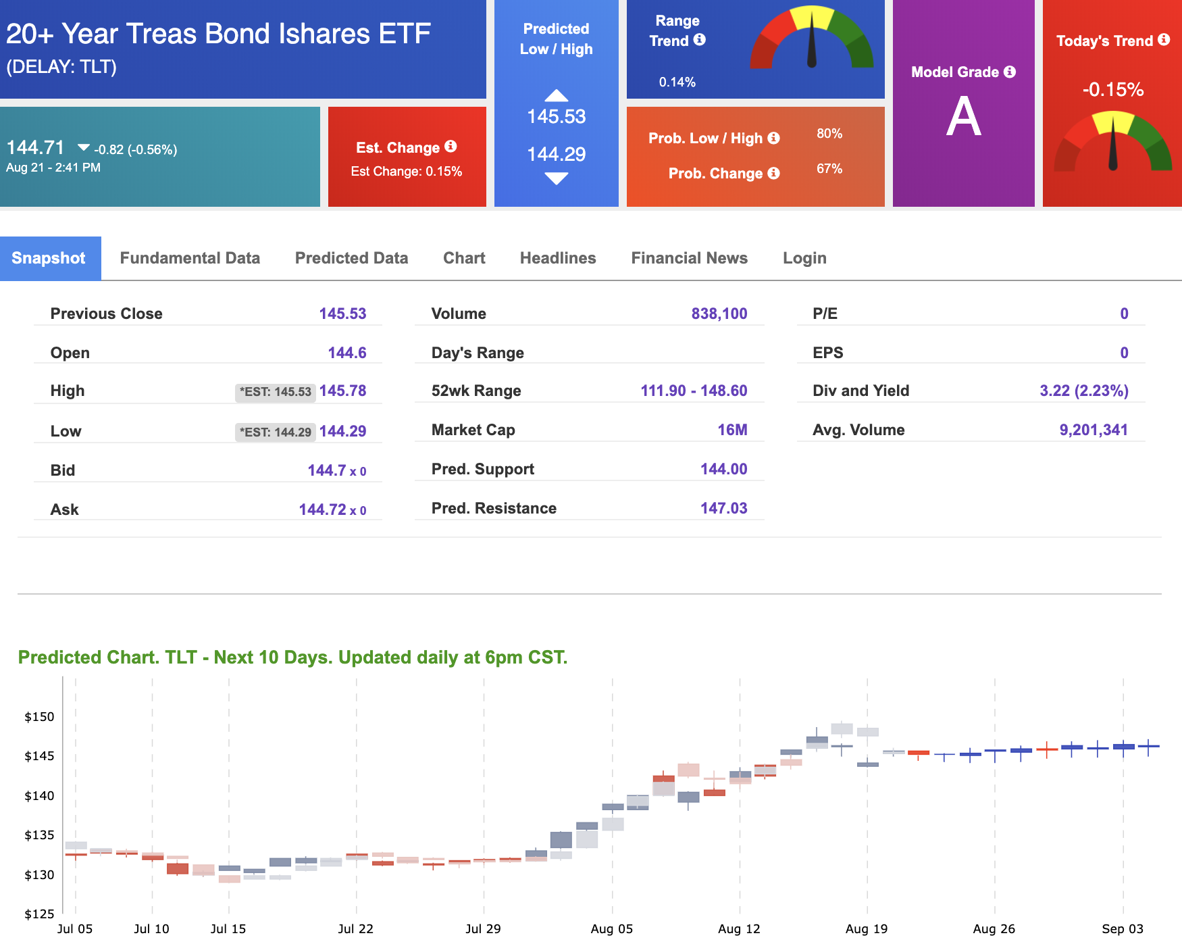Click the Aug 05 date label on chart axis
Screen dimensions: 1182x946
pos(611,929)
